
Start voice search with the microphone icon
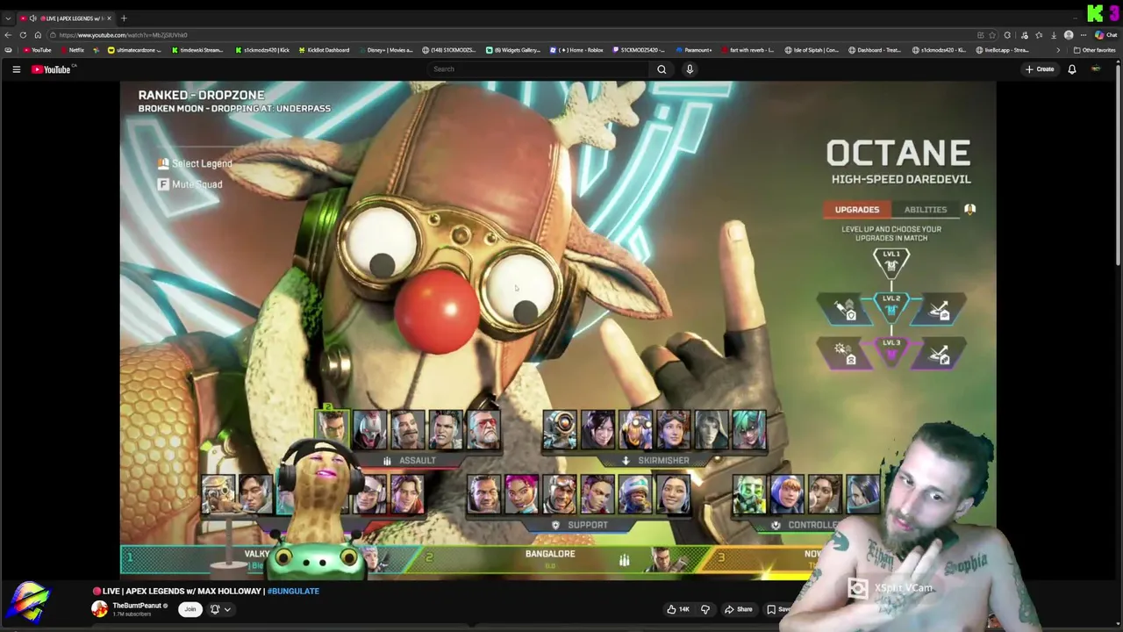[690, 69]
